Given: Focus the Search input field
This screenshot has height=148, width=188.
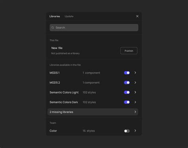Looking at the screenshot, I should pyautogui.click(x=94, y=28).
